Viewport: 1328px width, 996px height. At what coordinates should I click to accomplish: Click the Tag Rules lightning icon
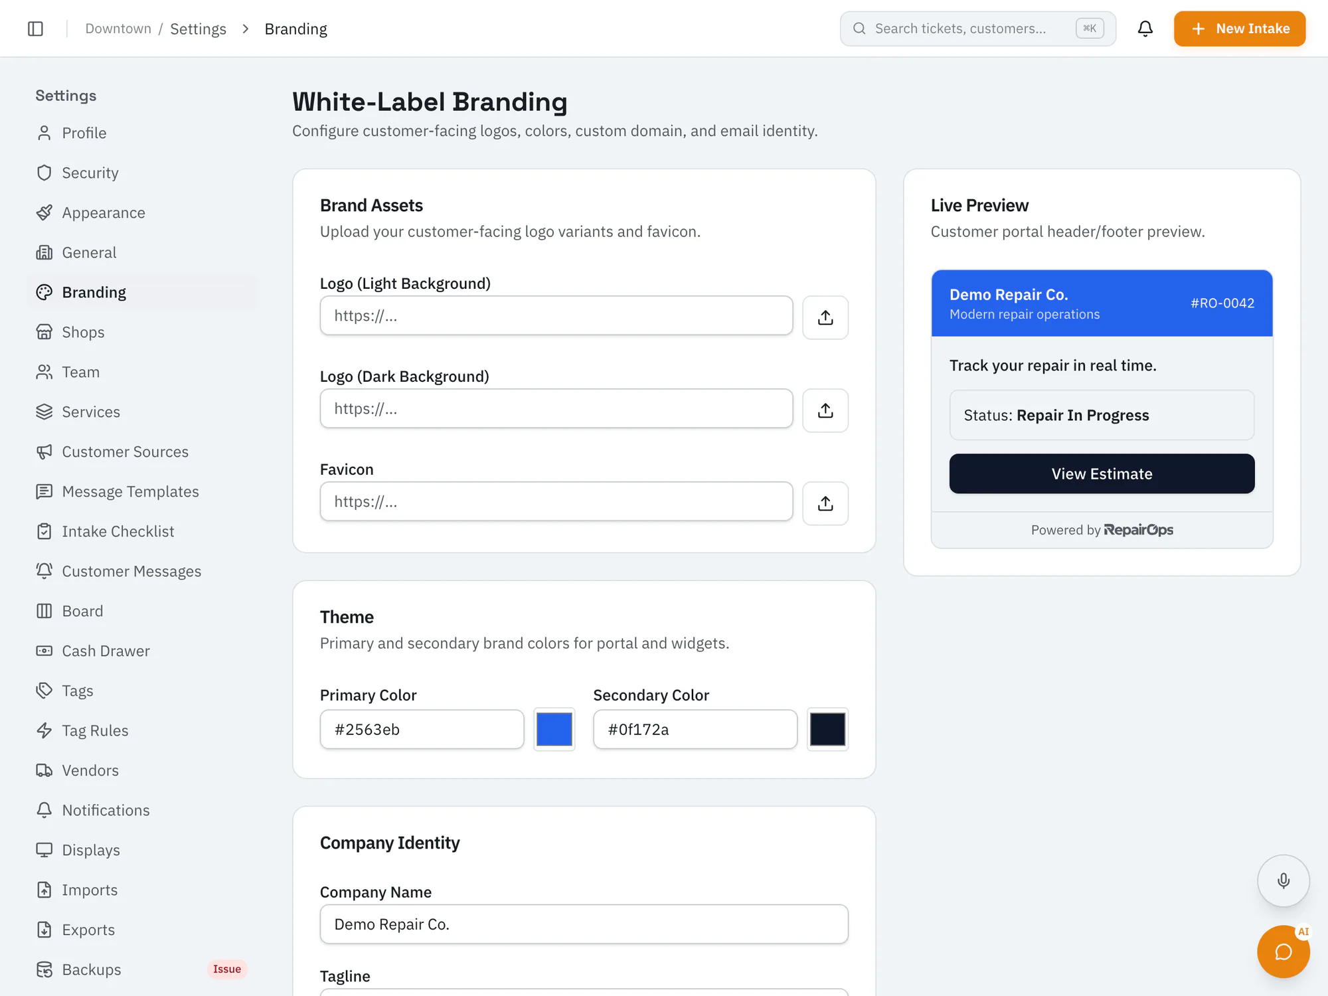44,730
